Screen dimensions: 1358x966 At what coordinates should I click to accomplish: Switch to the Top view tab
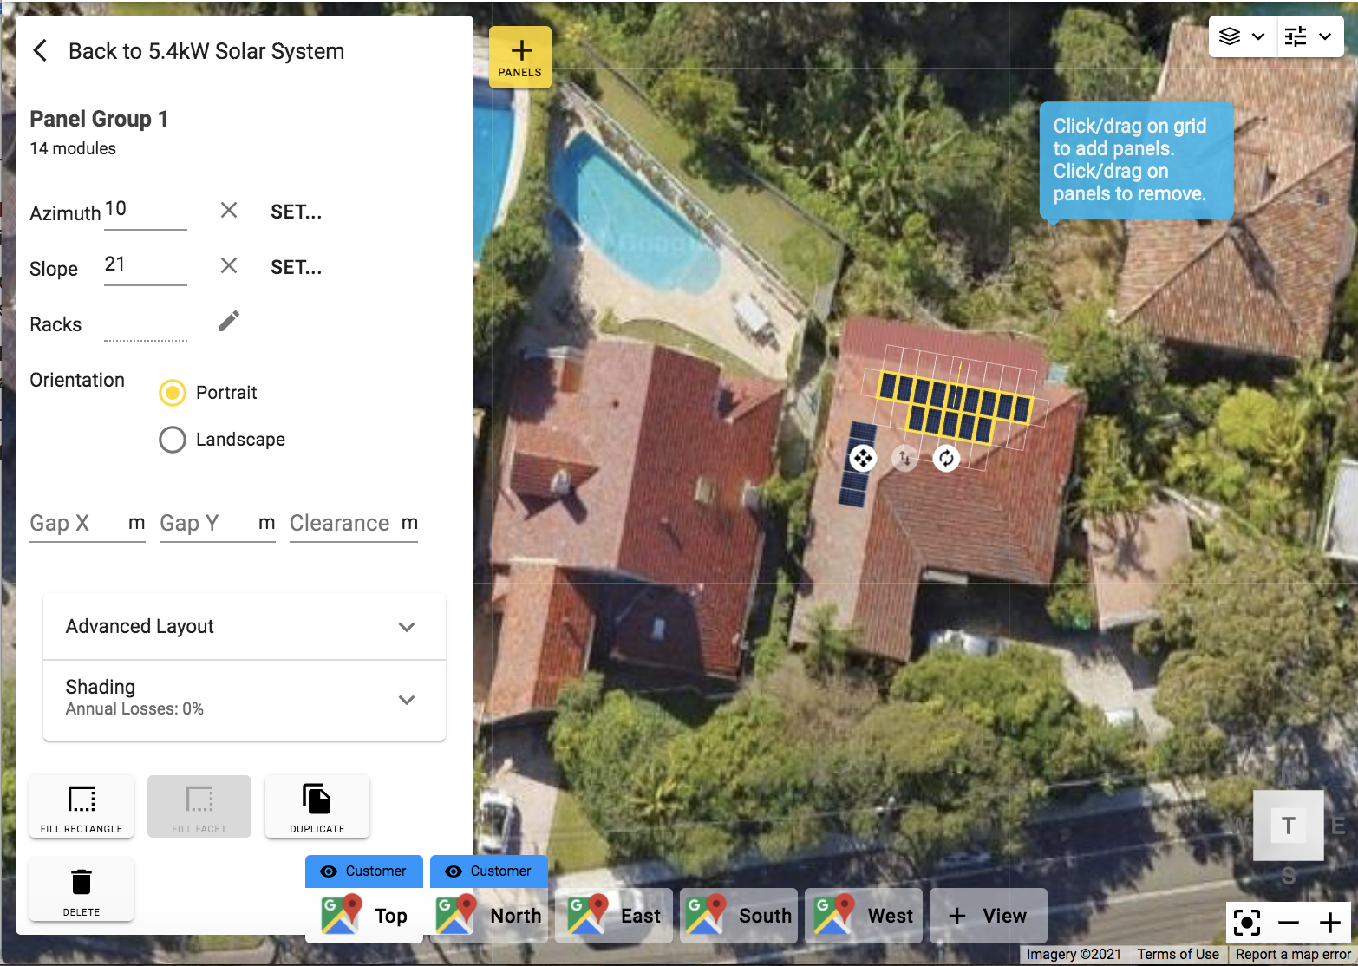364,916
